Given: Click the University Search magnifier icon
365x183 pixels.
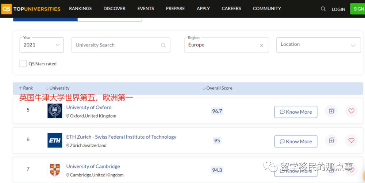Looking at the screenshot, I should (x=164, y=45).
